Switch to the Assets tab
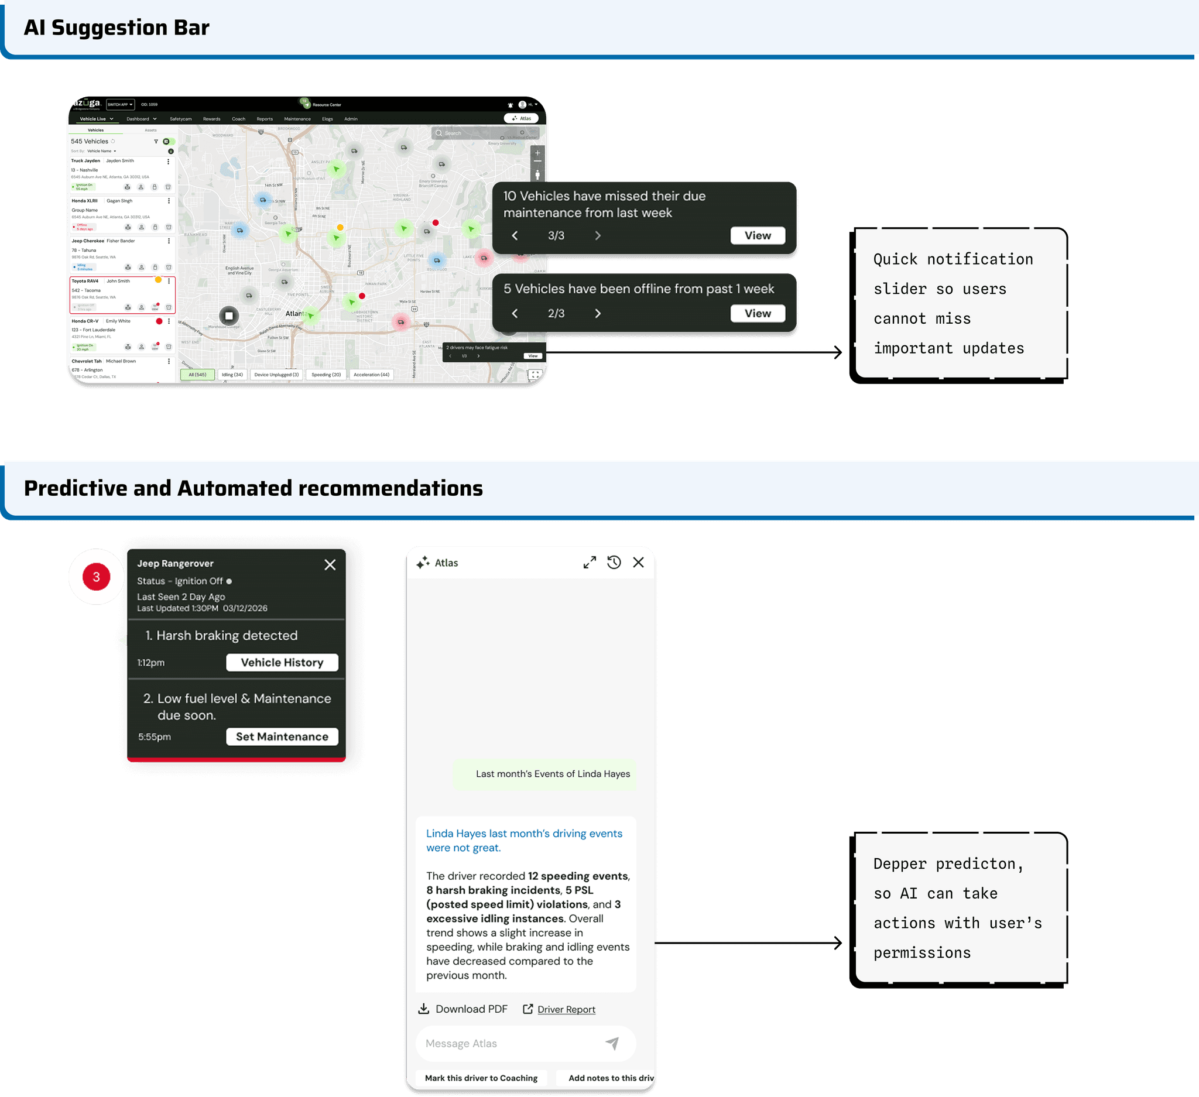This screenshot has height=1097, width=1199. click(150, 130)
